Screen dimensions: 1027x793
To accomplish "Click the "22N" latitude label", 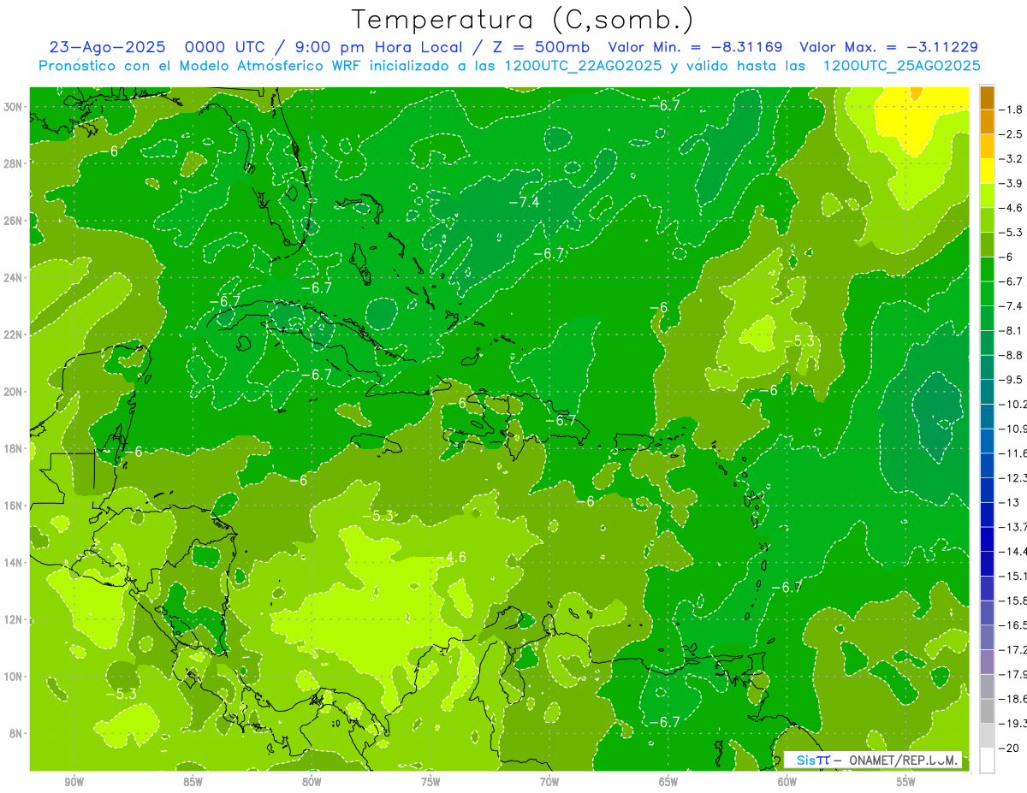I will pos(14,334).
